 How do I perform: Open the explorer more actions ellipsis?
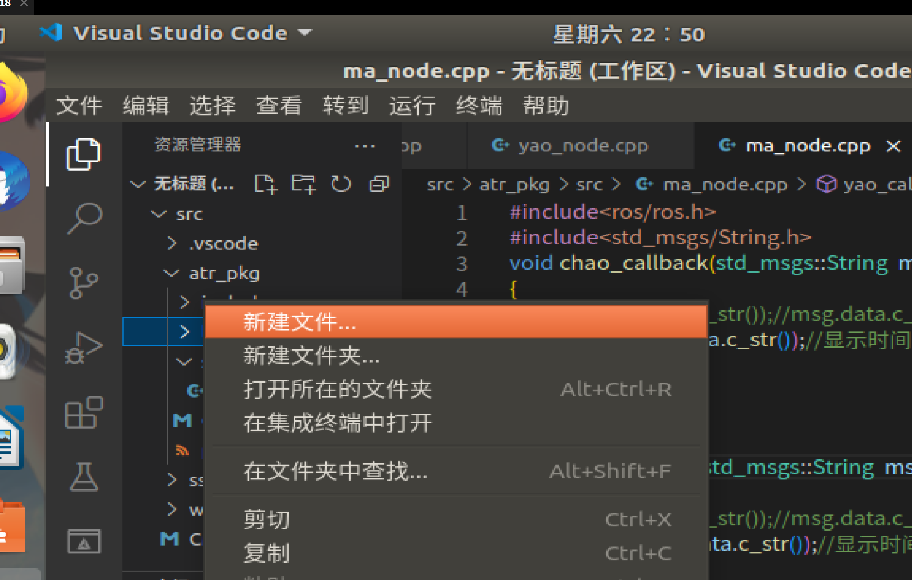click(x=365, y=146)
